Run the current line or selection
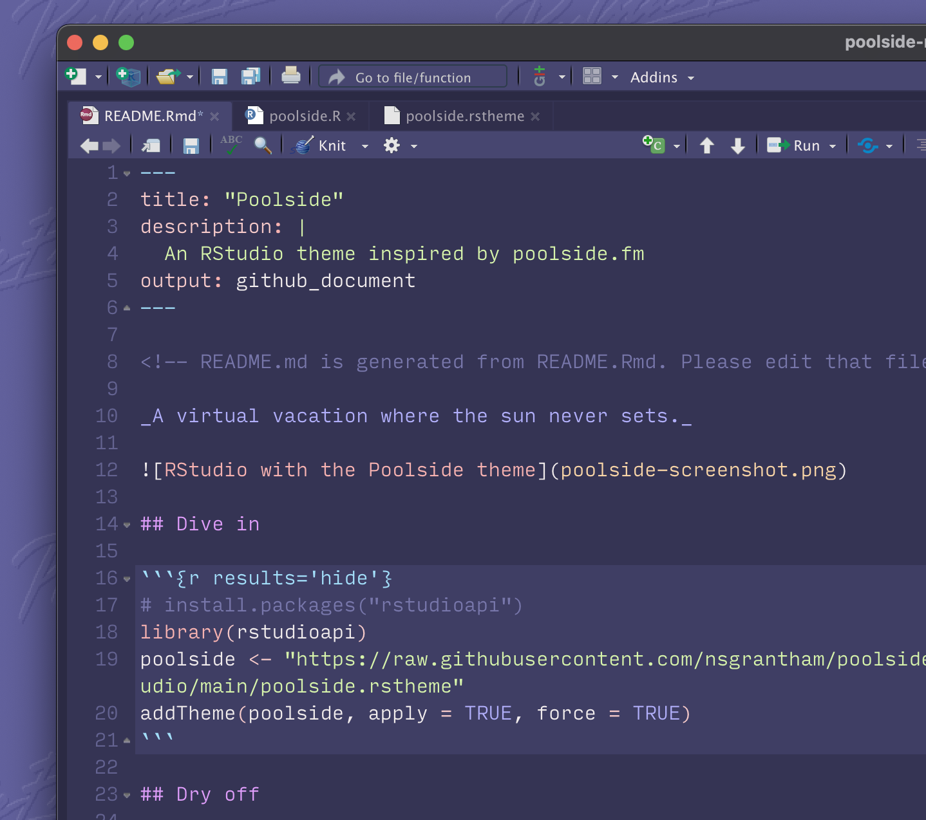The width and height of the screenshot is (926, 820). pyautogui.click(x=793, y=145)
